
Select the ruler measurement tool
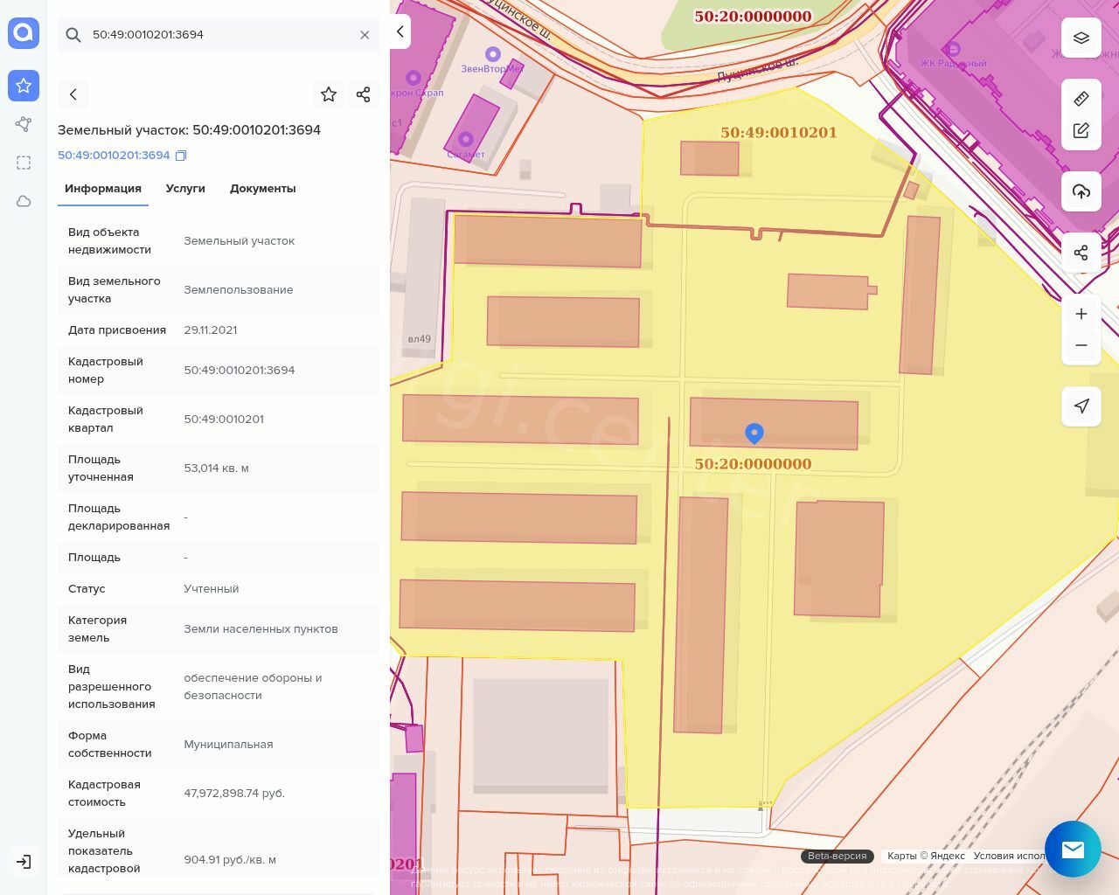coord(1081,99)
